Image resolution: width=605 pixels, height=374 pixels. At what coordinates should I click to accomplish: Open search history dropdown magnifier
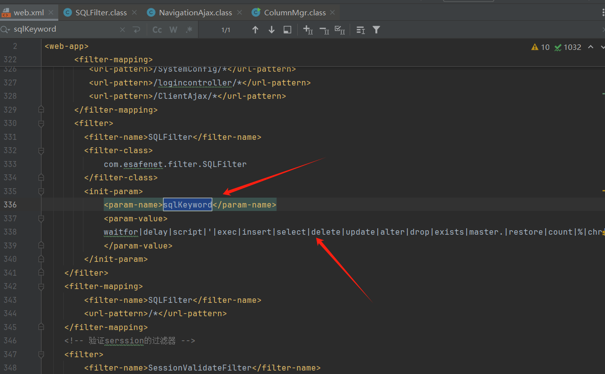coord(5,30)
